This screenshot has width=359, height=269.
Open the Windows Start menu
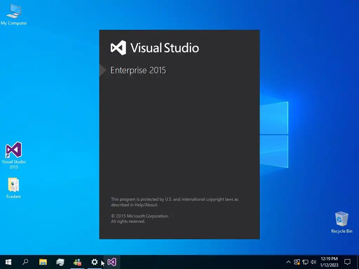tap(8, 262)
